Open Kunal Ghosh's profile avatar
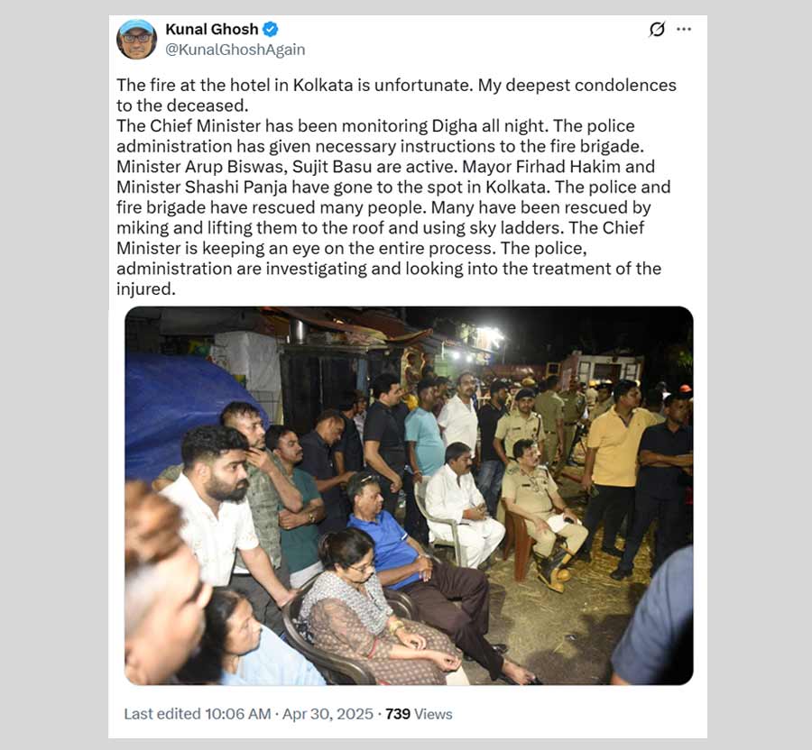This screenshot has height=750, width=812. tap(137, 40)
